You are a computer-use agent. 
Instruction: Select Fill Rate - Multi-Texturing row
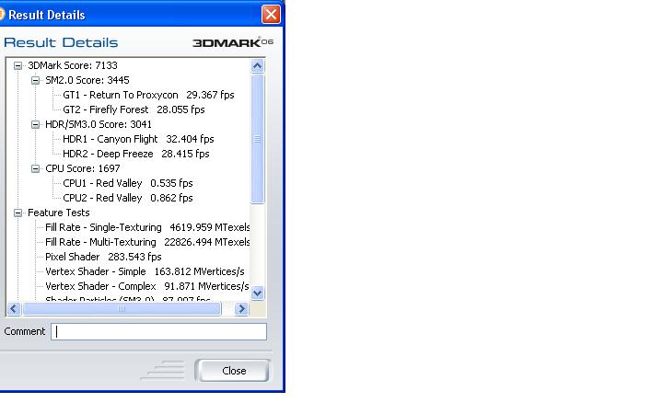point(147,243)
